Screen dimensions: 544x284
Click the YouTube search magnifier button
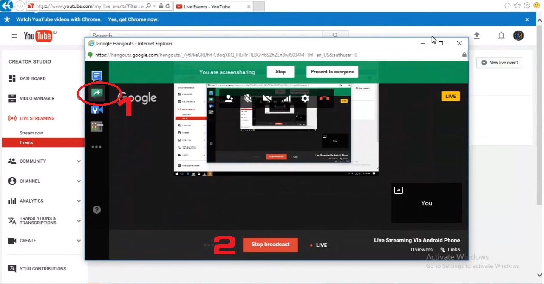[x=335, y=36]
